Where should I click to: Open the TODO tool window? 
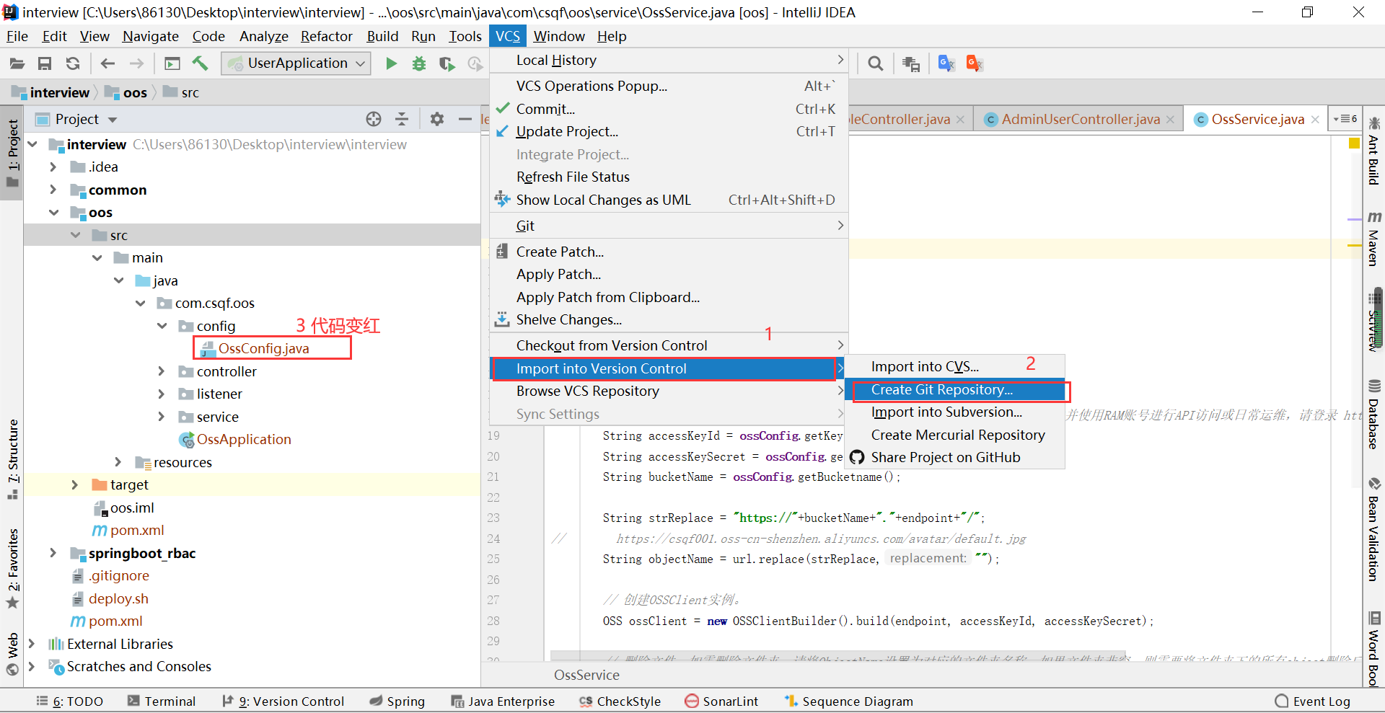click(70, 701)
